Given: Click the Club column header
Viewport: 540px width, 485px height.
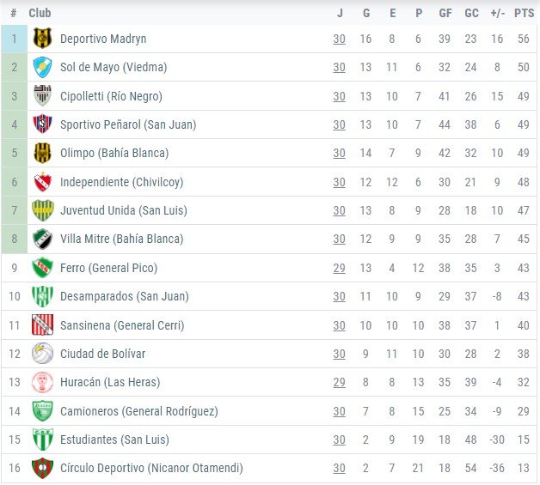Looking at the screenshot, I should [x=40, y=13].
